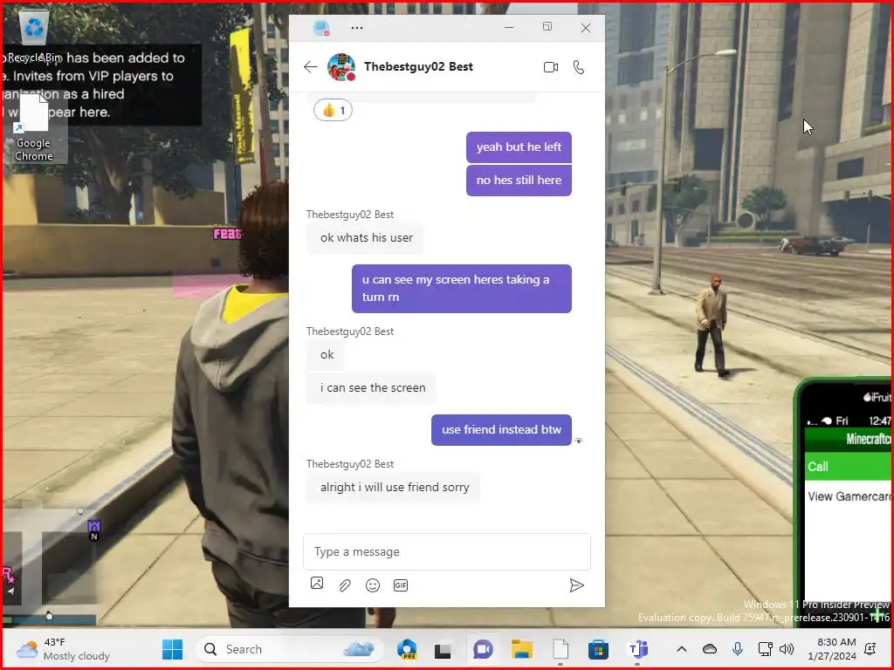
Task: Open the Google Chrome desktop shortcut
Action: click(x=34, y=128)
